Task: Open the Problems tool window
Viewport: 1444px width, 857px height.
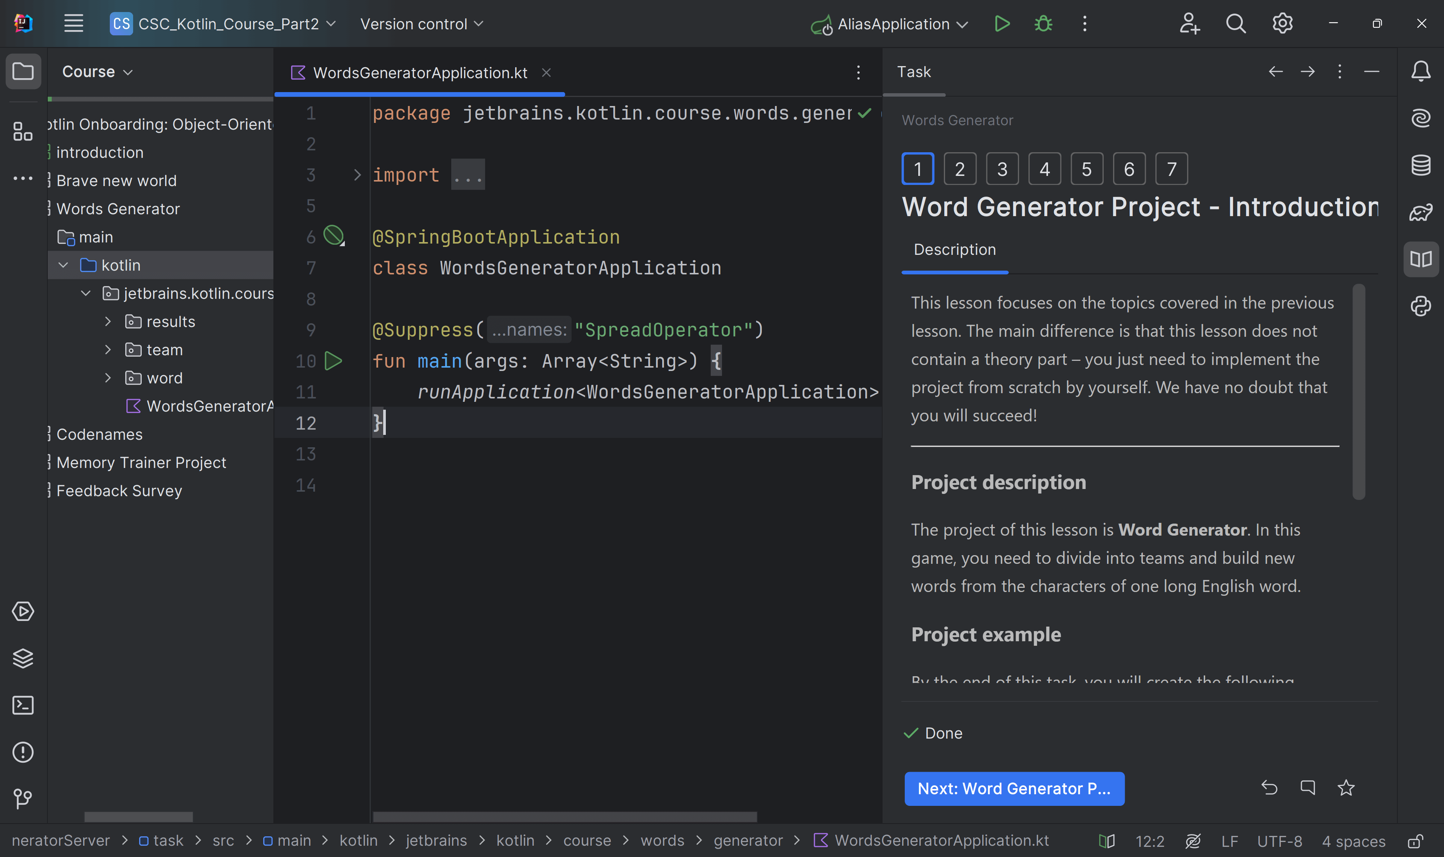Action: (x=23, y=752)
